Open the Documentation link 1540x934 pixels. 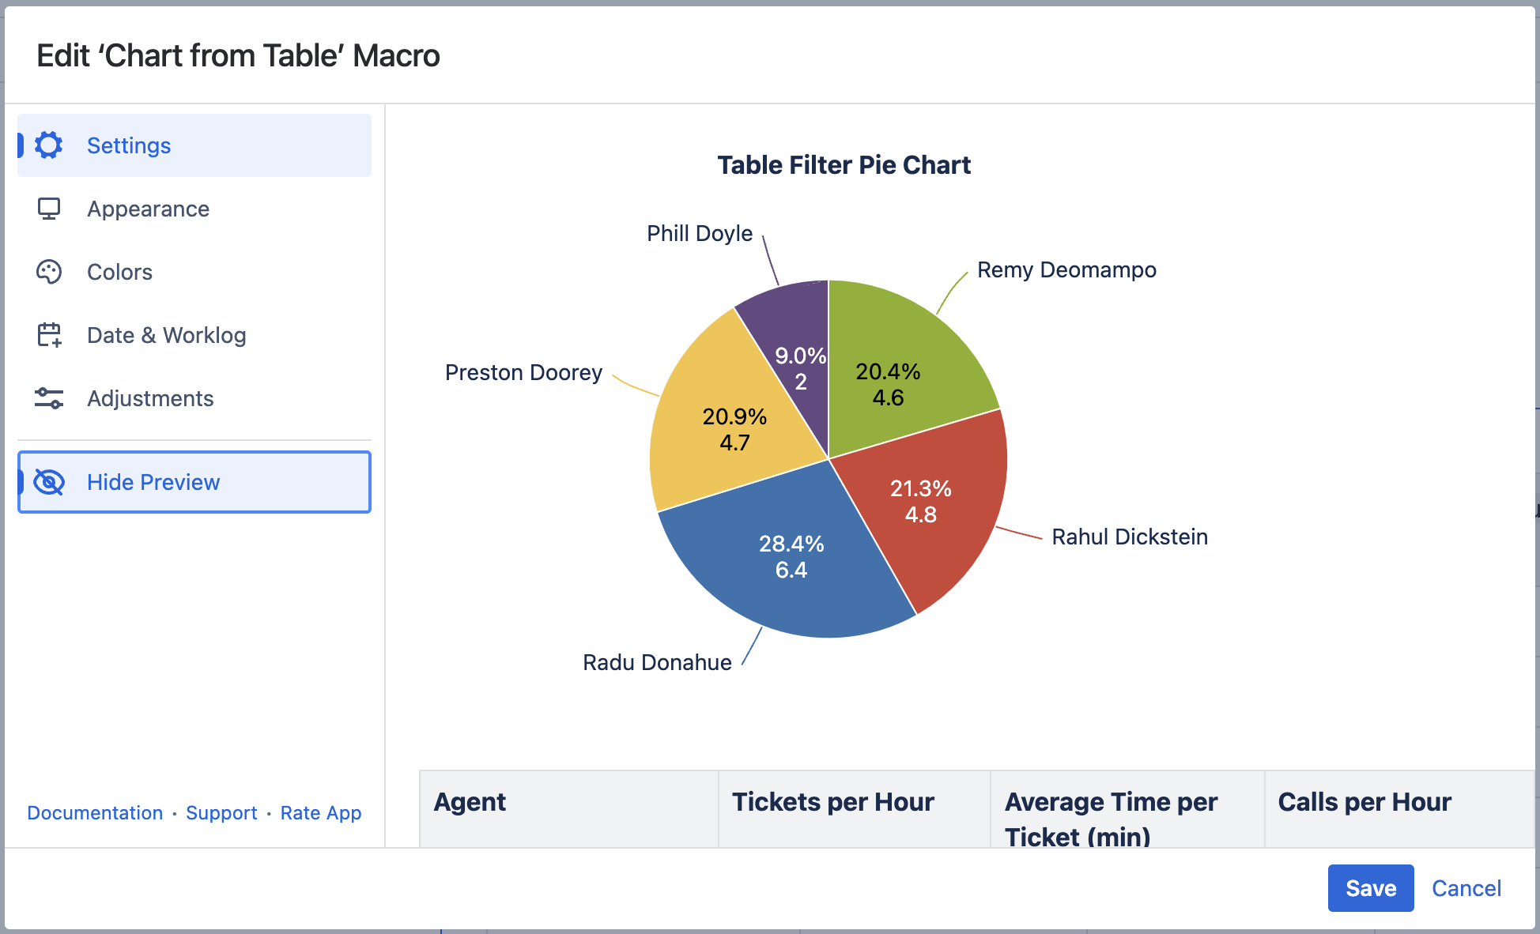pyautogui.click(x=95, y=813)
